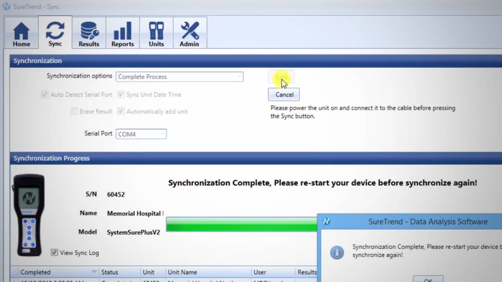The image size is (502, 282).
Task: Click the Unit Name column header
Action: coord(208,272)
